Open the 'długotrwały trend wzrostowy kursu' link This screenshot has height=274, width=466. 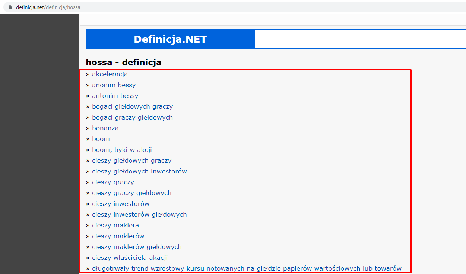[x=247, y=268]
